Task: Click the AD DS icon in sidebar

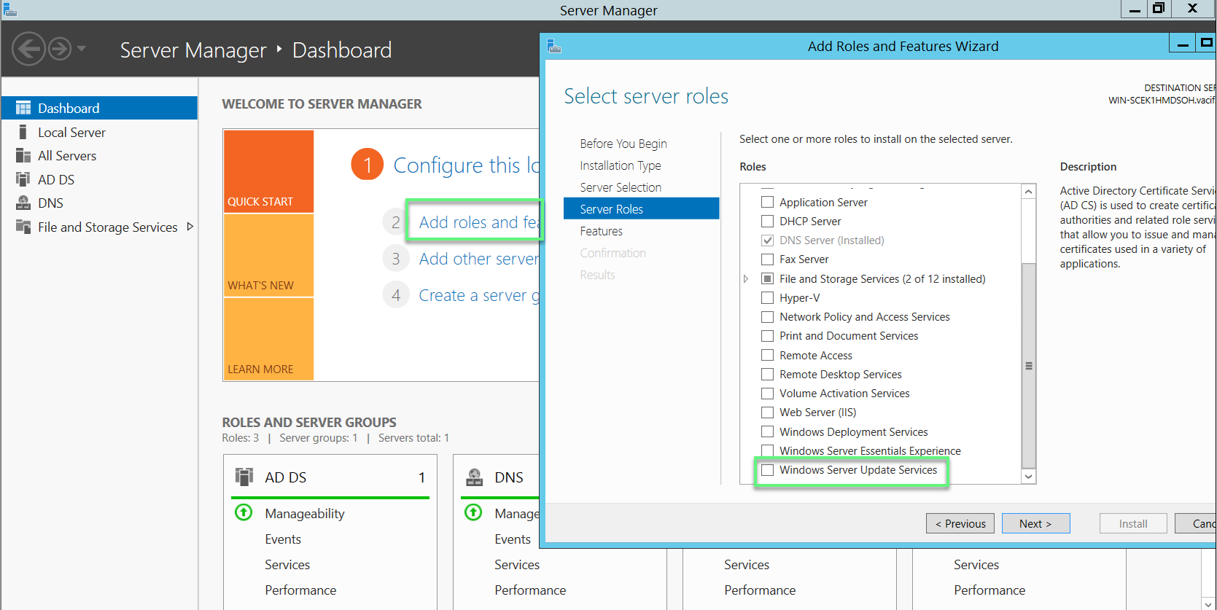Action: 23,179
